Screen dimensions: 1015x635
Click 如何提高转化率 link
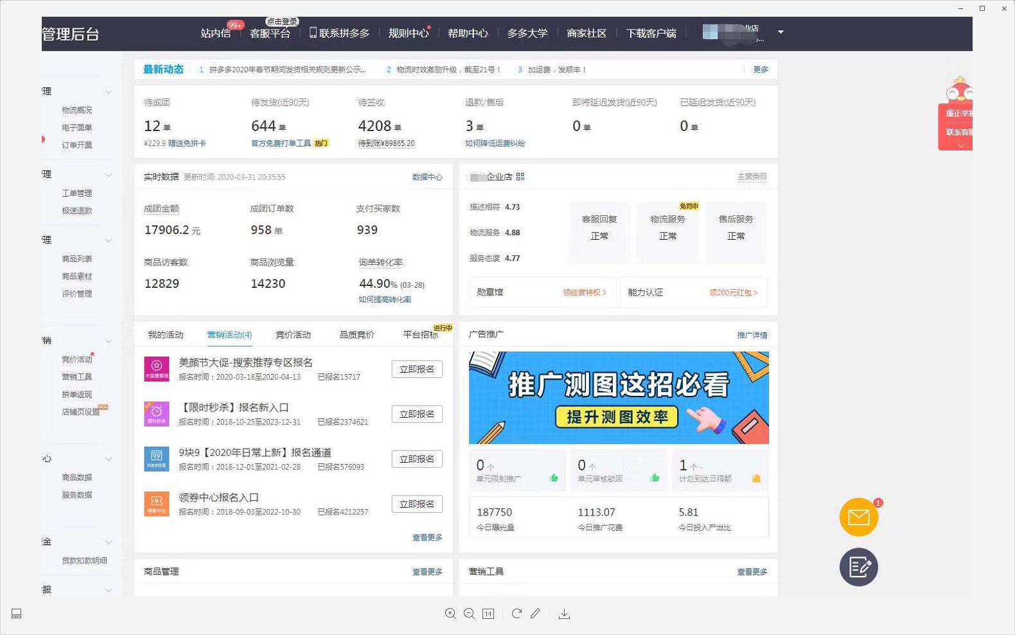[x=385, y=300]
